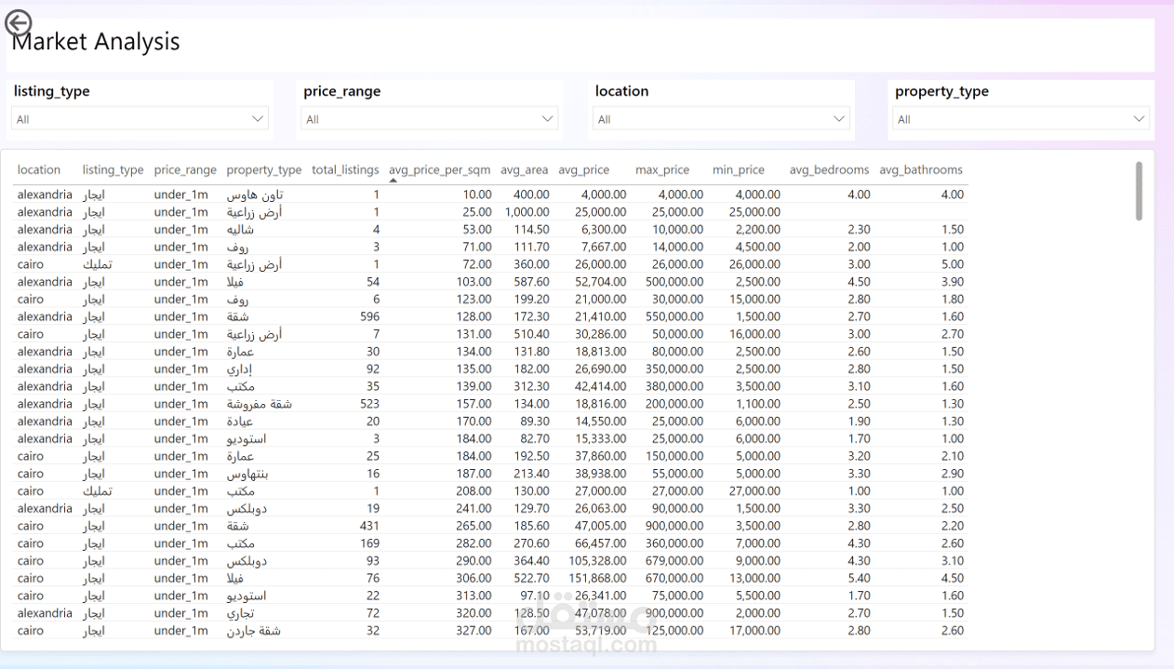Click max price value 550,000.00

coord(675,316)
